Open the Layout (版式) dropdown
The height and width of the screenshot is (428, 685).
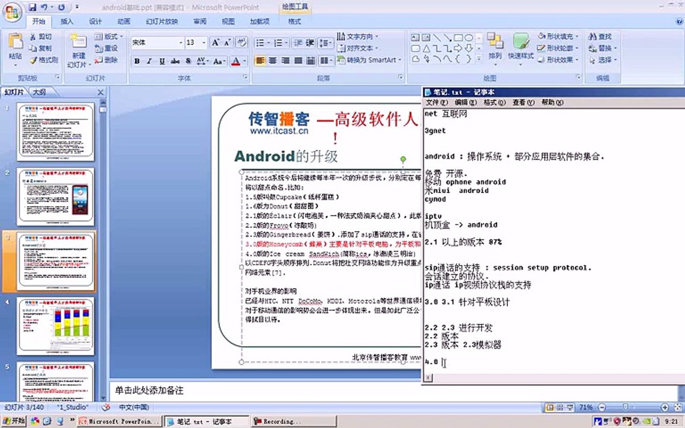[x=109, y=36]
